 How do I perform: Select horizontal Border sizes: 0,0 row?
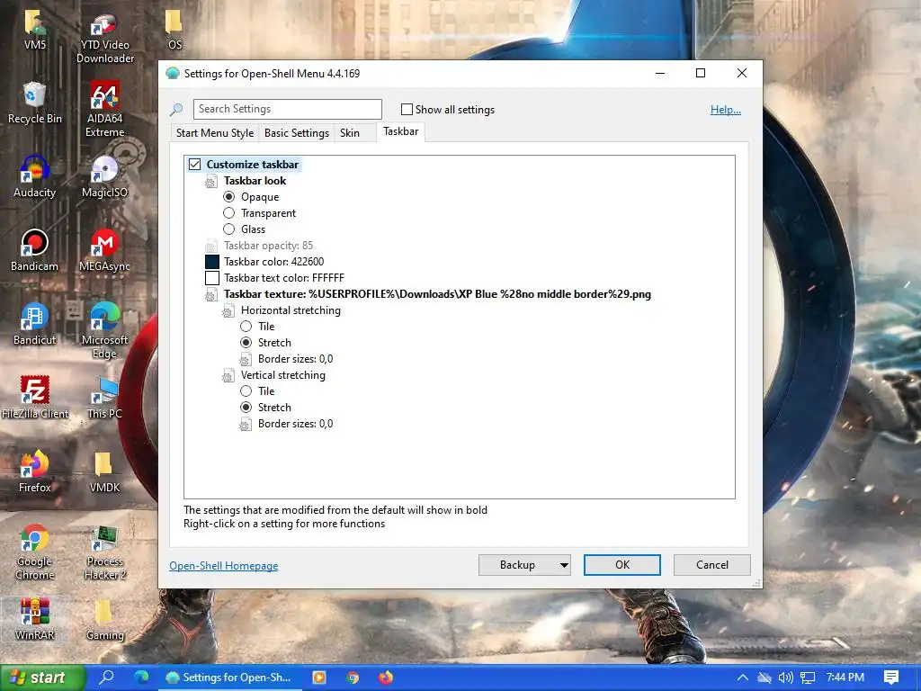(287, 359)
